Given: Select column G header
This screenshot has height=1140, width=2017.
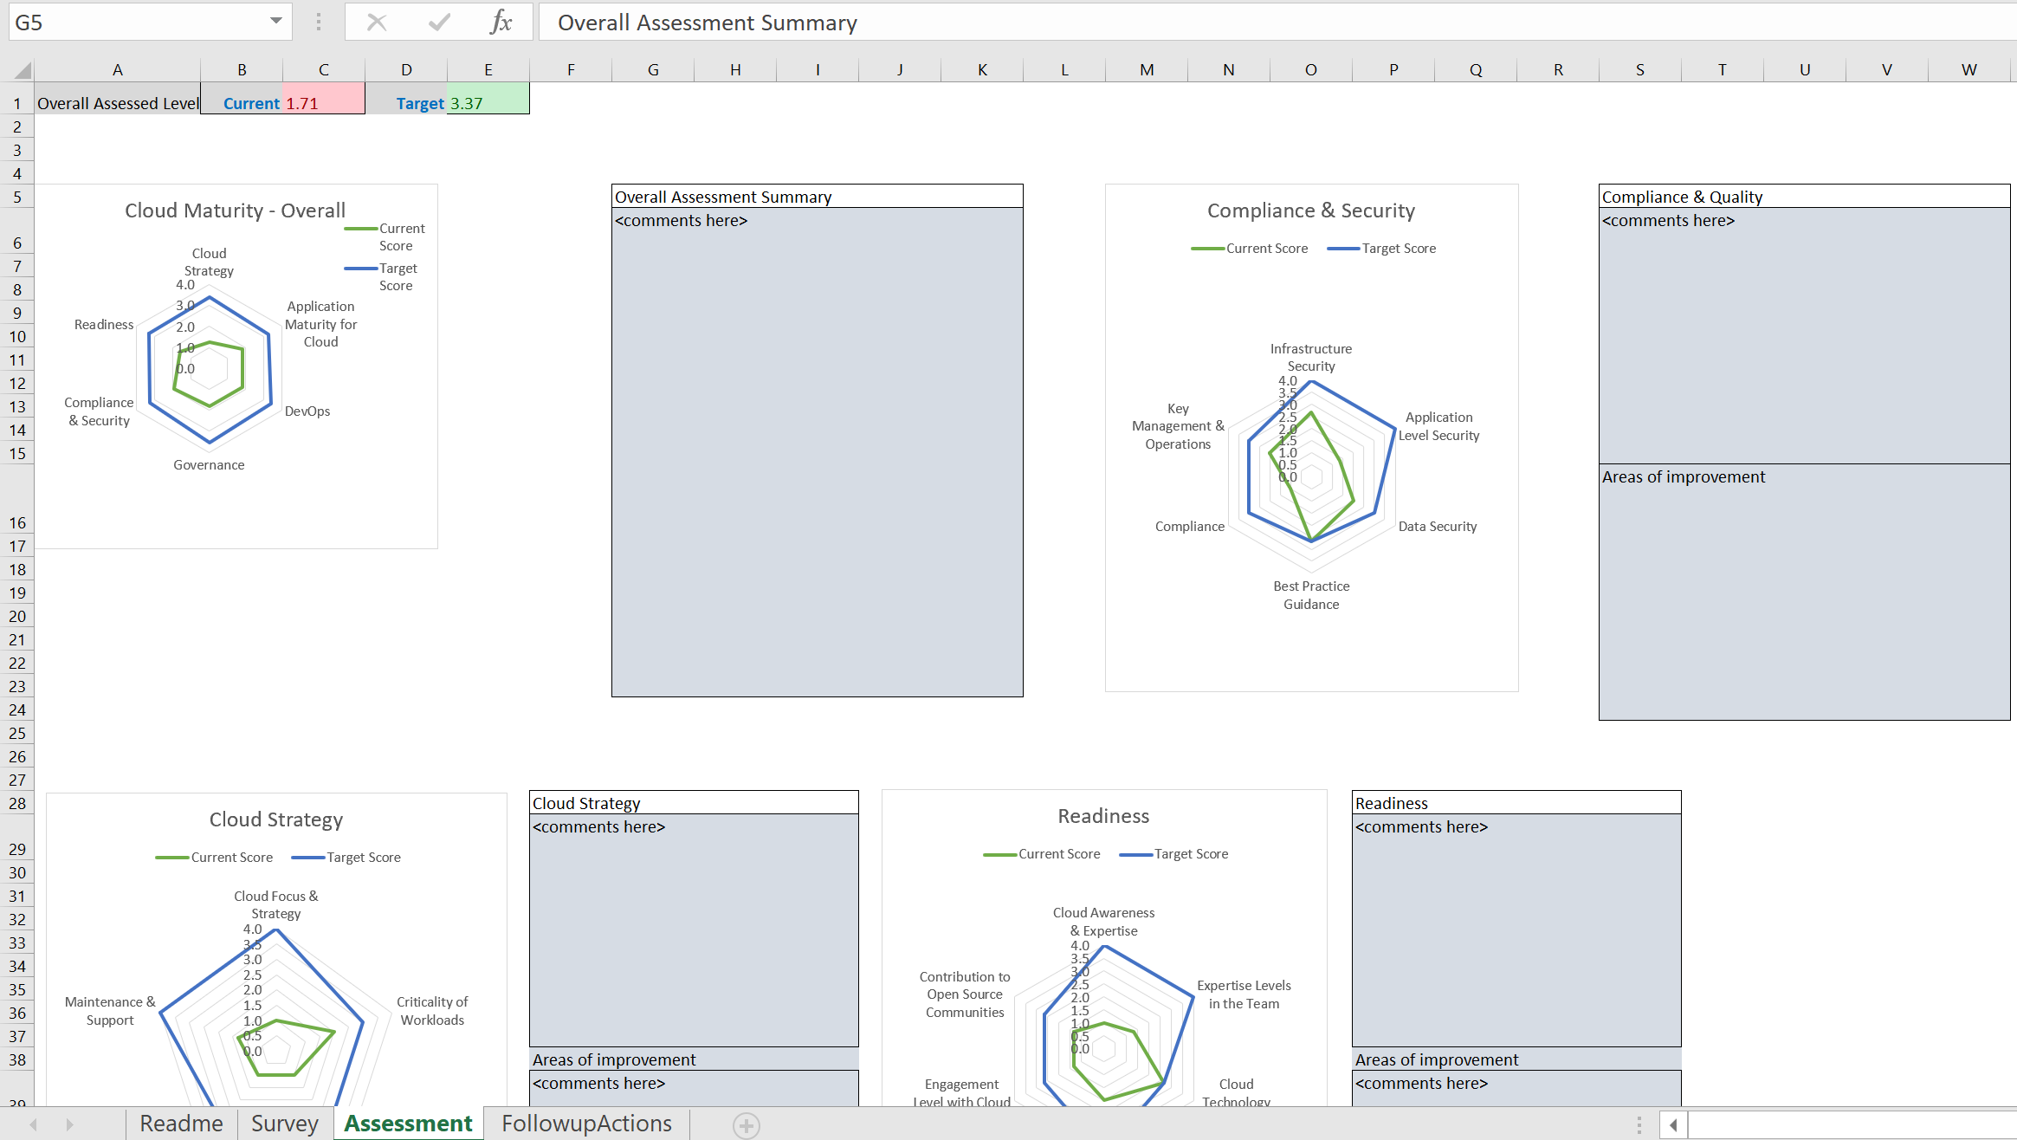Looking at the screenshot, I should click(x=652, y=70).
